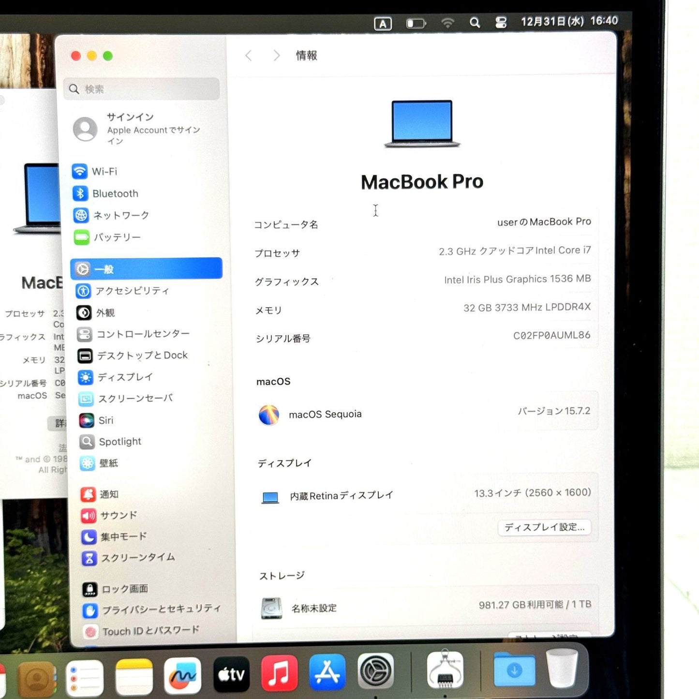This screenshot has height=699, width=699.
Task: Go forward with the right chevron
Action: (x=276, y=56)
